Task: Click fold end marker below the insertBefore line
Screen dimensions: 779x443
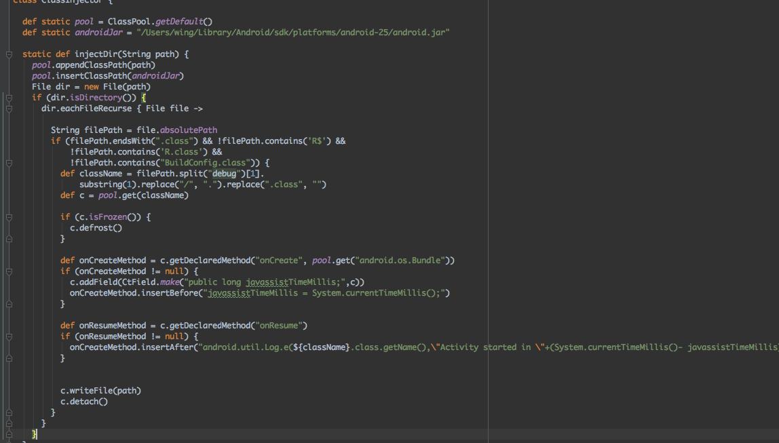Action: (x=9, y=304)
